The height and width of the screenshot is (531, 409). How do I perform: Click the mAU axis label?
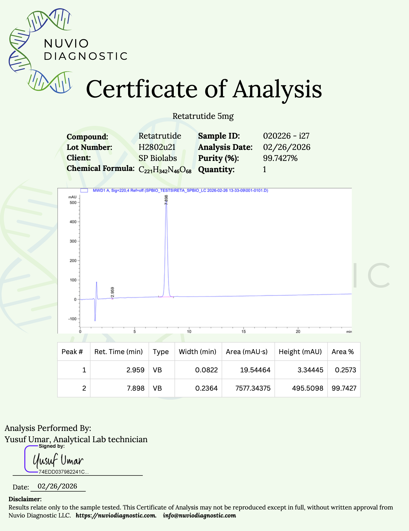(72, 197)
